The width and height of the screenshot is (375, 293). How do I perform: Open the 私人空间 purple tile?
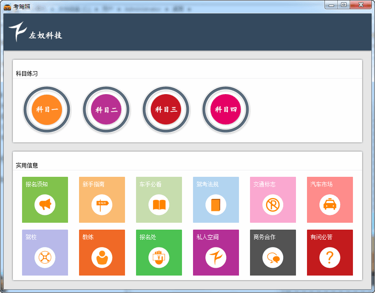pos(216,253)
